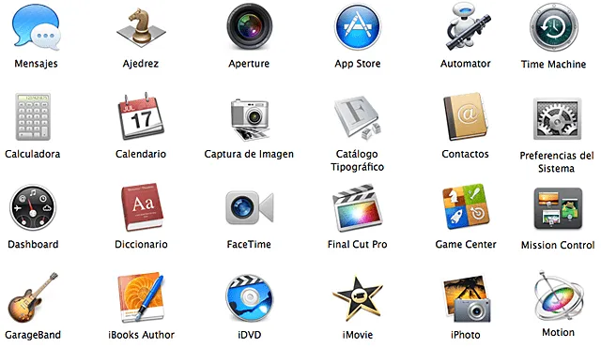
Task: Click the "iBooks Author" text label
Action: [x=142, y=335]
